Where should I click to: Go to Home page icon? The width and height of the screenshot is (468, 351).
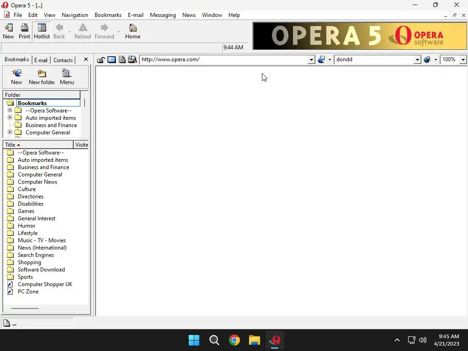[133, 32]
